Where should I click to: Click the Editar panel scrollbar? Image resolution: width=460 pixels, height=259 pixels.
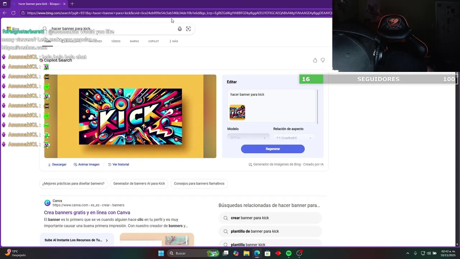(x=317, y=107)
